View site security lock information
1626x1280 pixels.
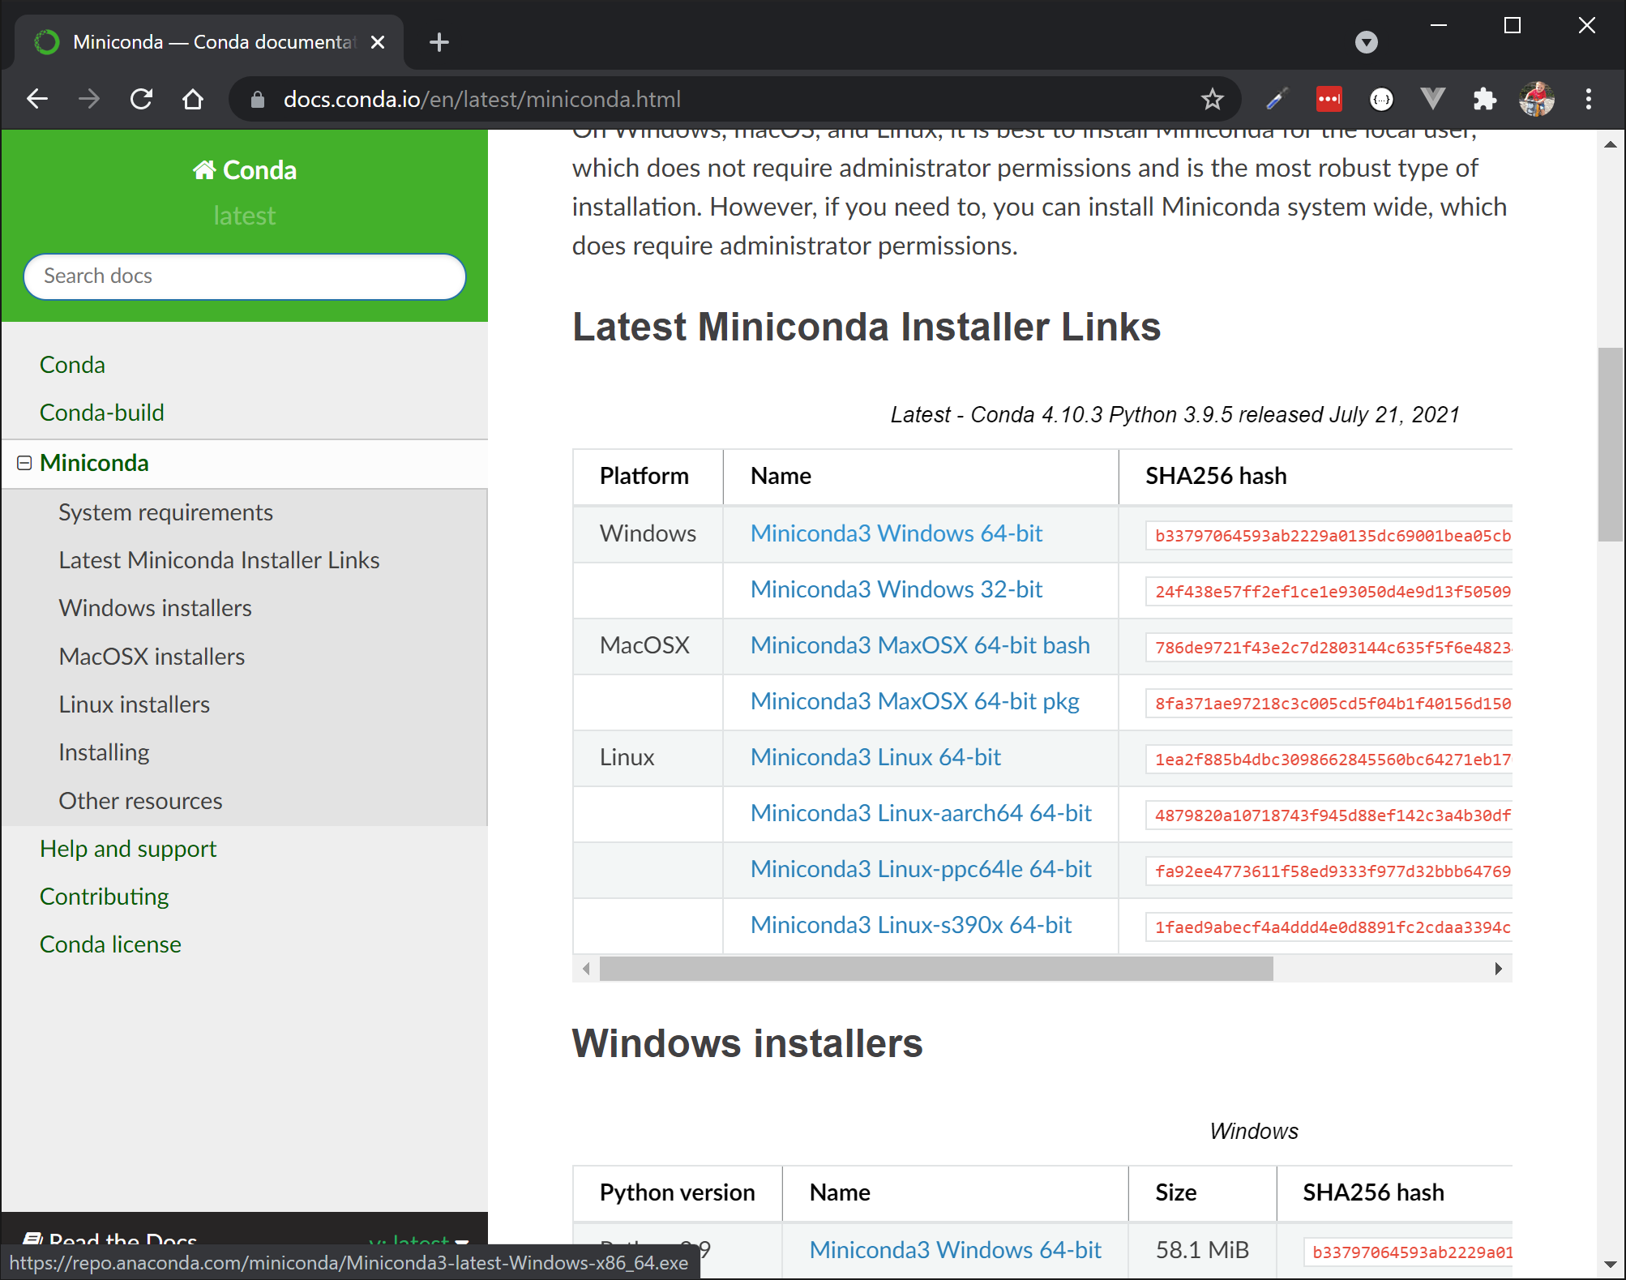click(258, 99)
